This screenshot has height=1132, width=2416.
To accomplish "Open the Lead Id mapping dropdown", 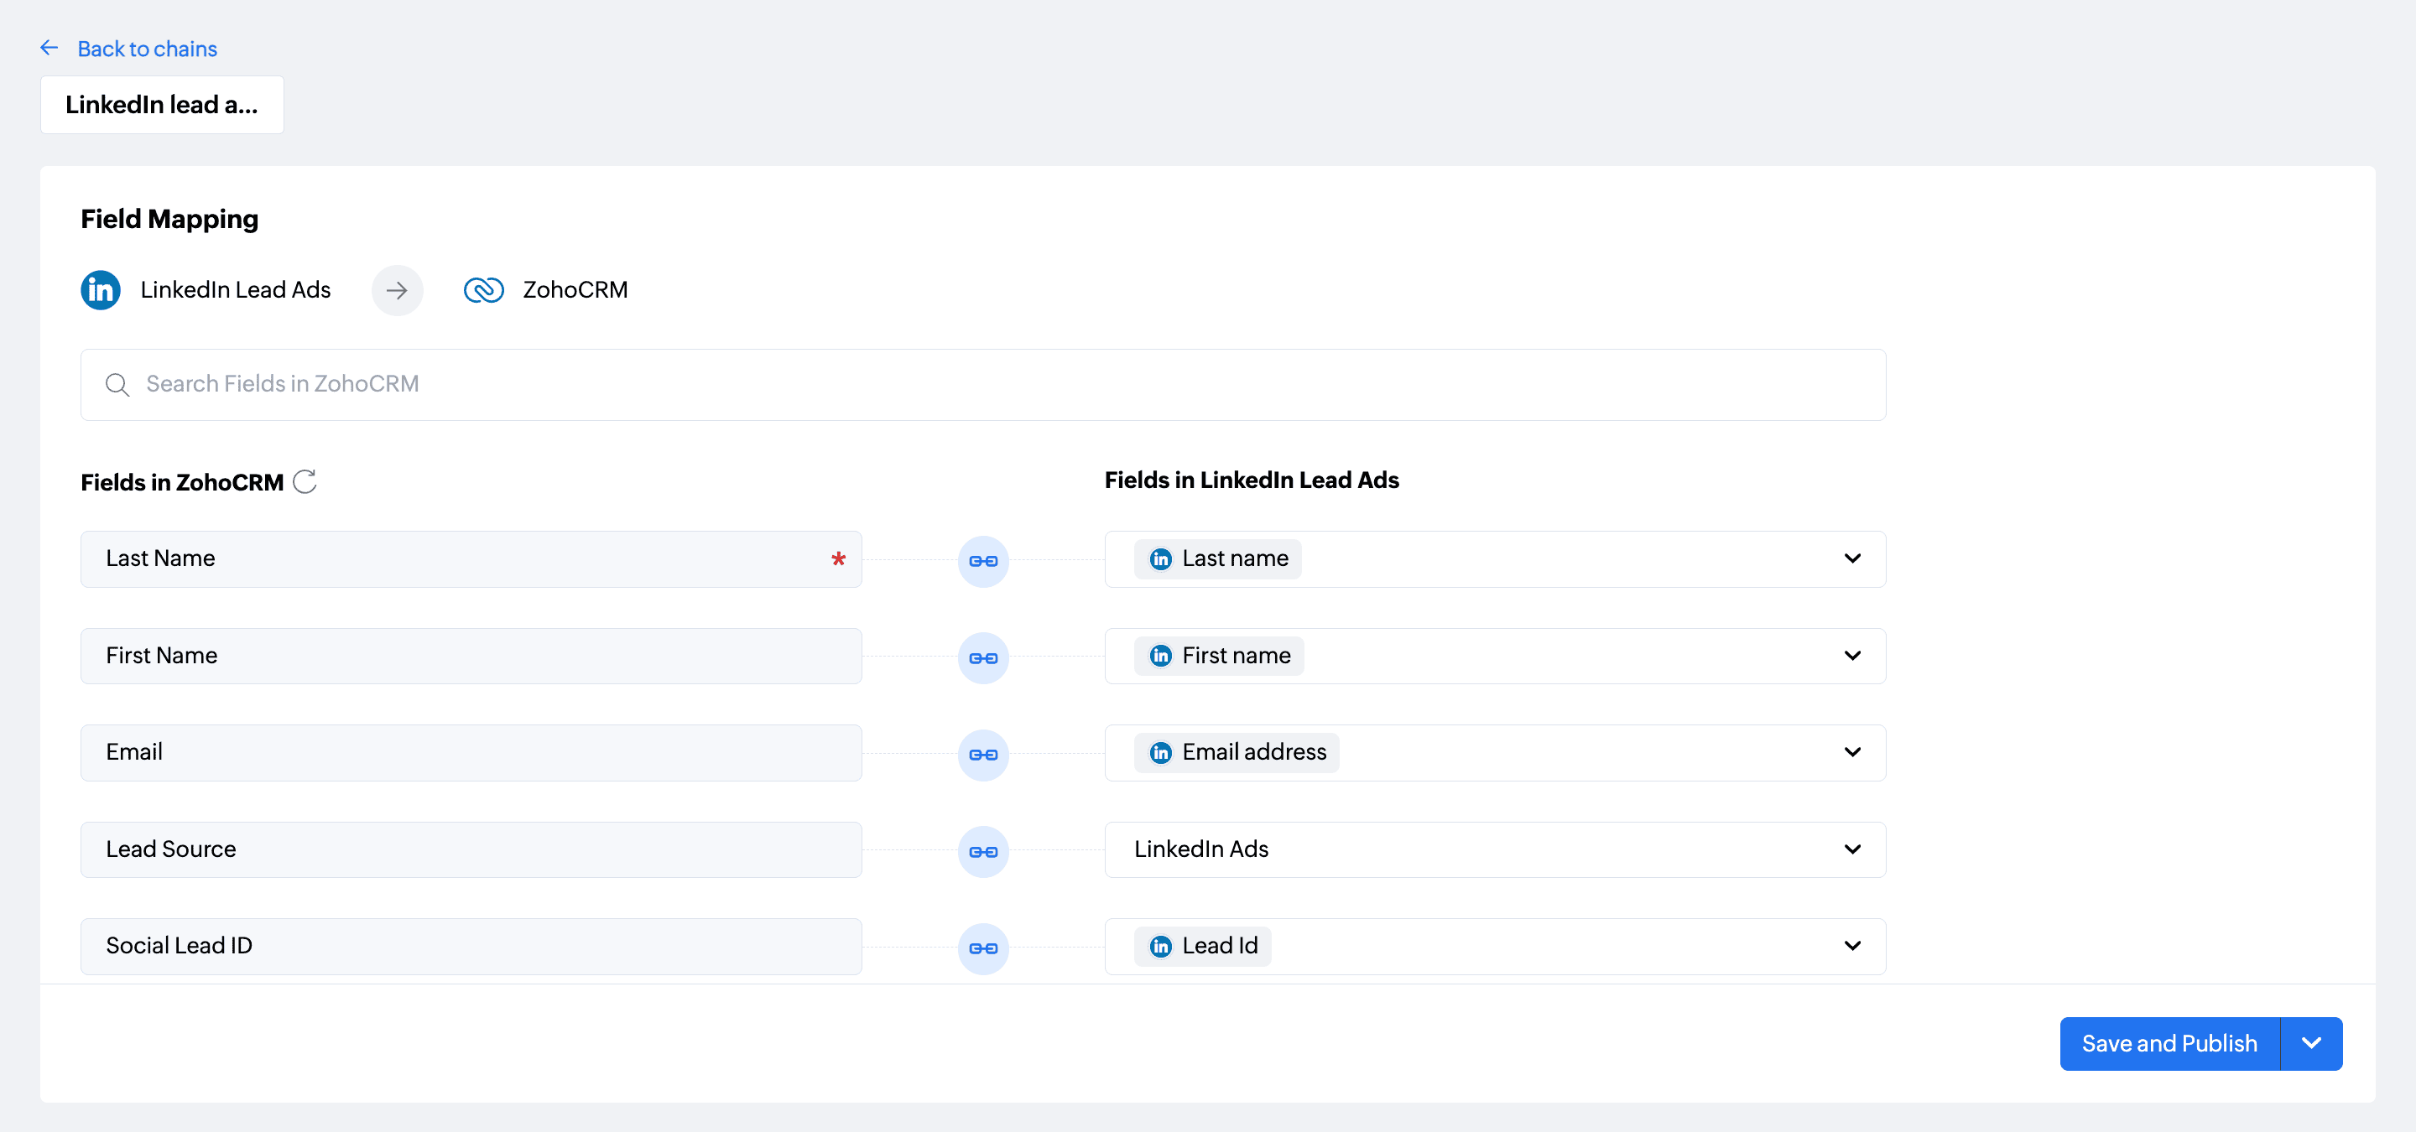I will tap(1851, 947).
